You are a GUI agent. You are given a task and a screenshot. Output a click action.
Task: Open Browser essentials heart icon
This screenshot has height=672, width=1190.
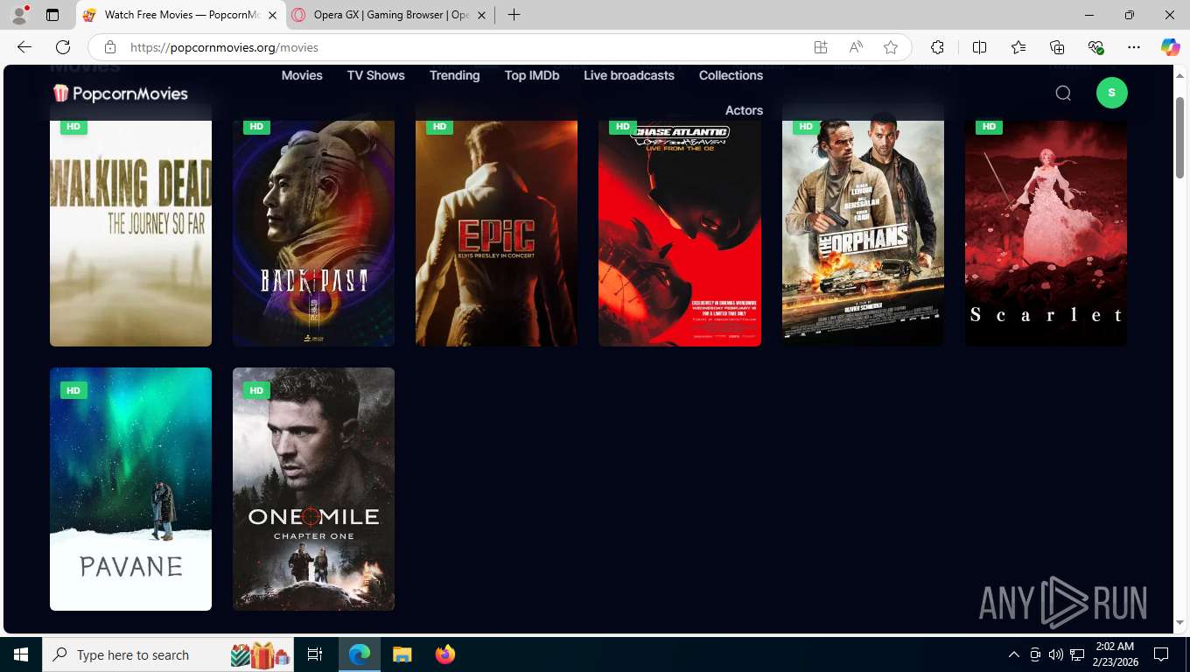tap(1095, 47)
